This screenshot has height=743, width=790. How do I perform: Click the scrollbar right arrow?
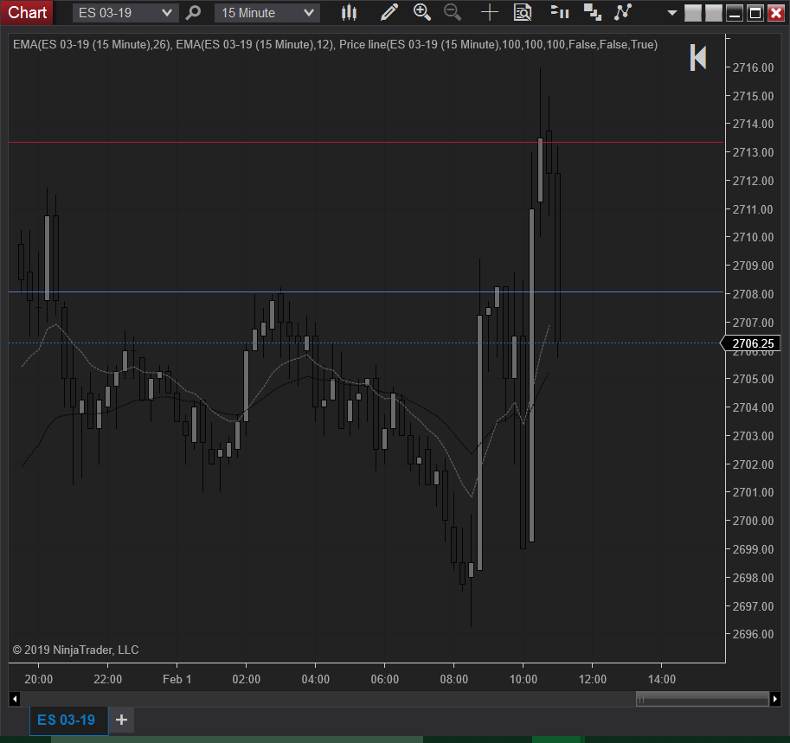click(x=775, y=699)
